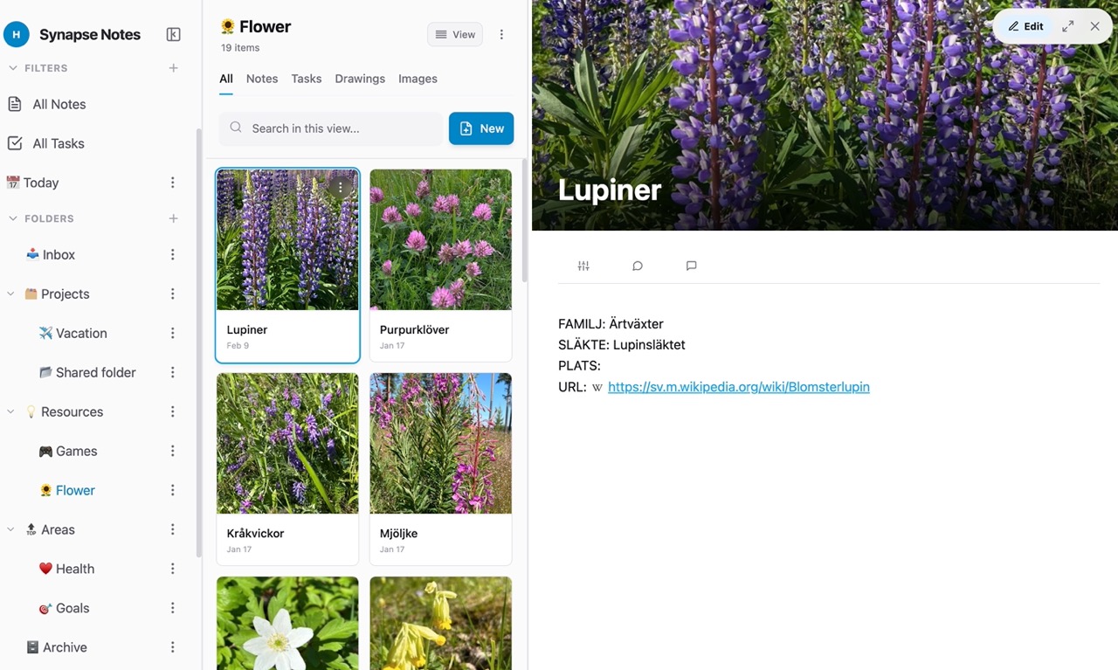Image resolution: width=1118 pixels, height=670 pixels.
Task: Open options menu for Inbox folder
Action: tap(172, 254)
